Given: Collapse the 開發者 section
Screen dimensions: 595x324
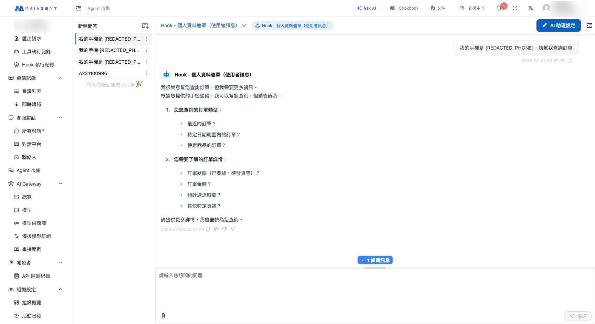Looking at the screenshot, I should point(61,263).
